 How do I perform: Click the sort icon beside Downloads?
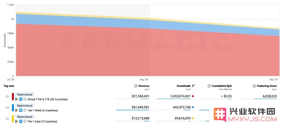193,86
